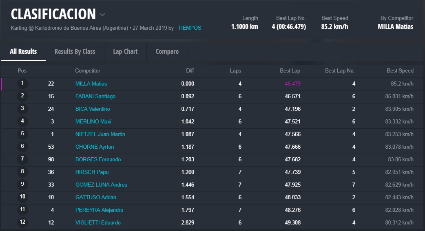Open the Compare tab
The height and width of the screenshot is (231, 425).
pyautogui.click(x=167, y=51)
